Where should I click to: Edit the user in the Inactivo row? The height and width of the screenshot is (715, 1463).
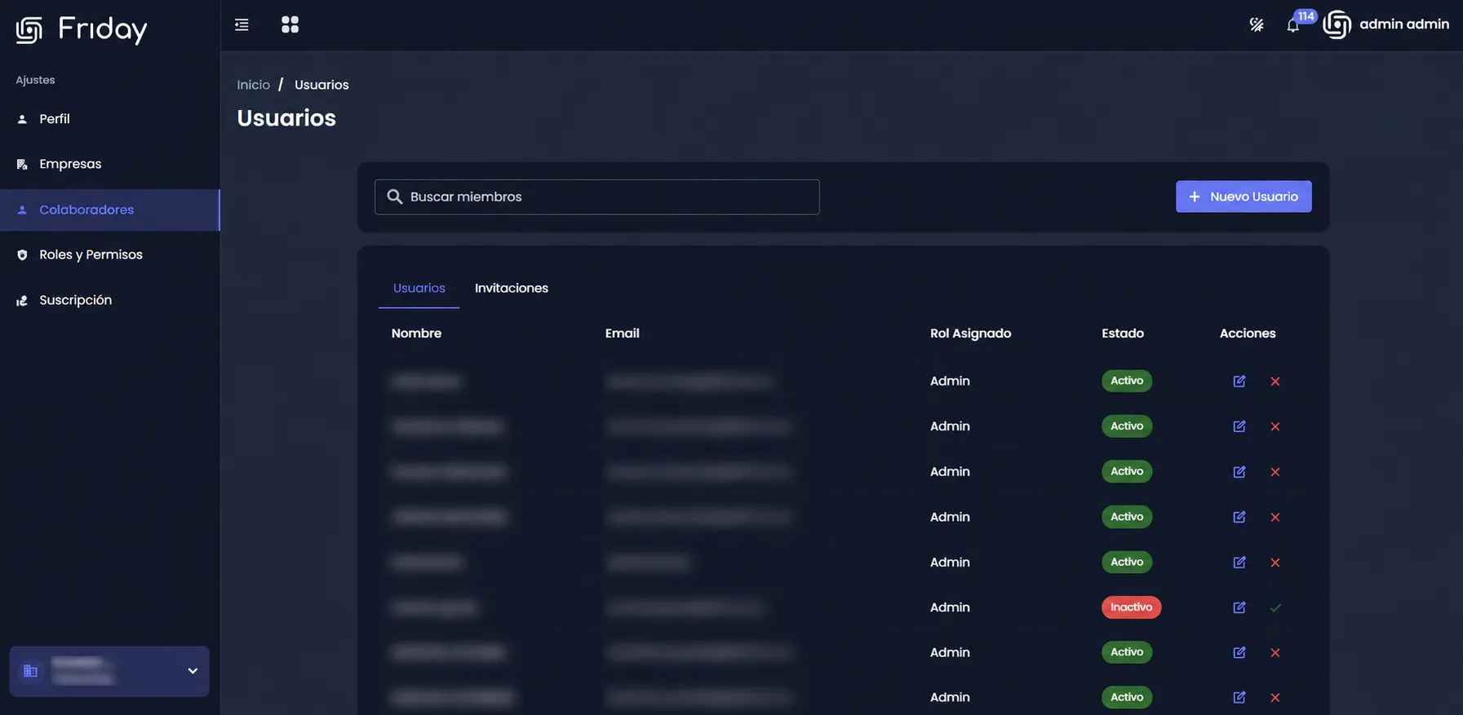click(1239, 607)
